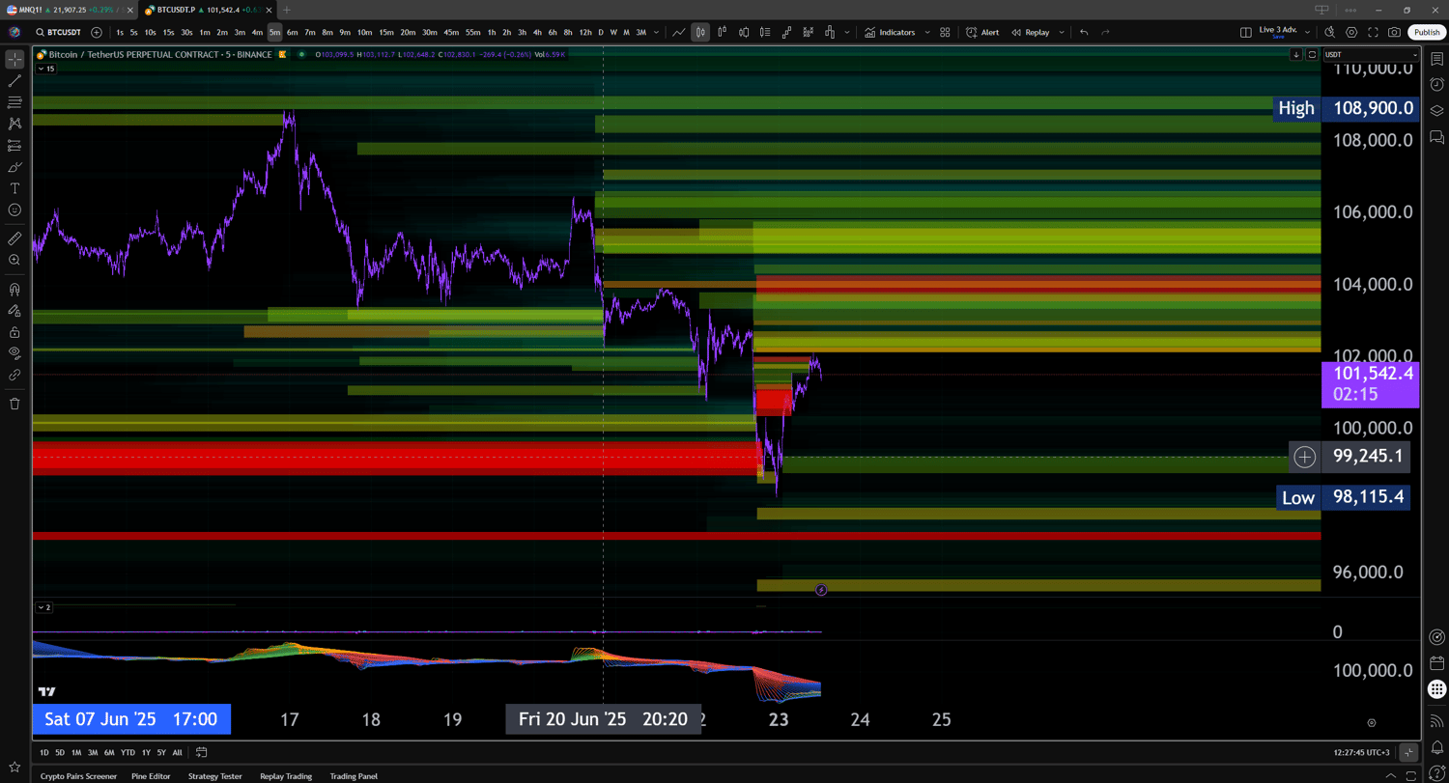
Task: Toggle lock all drawing tools
Action: tap(14, 332)
